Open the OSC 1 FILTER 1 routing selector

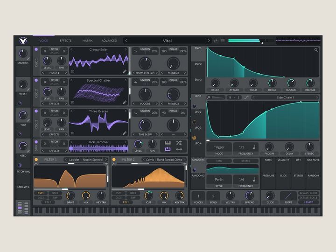point(54,73)
